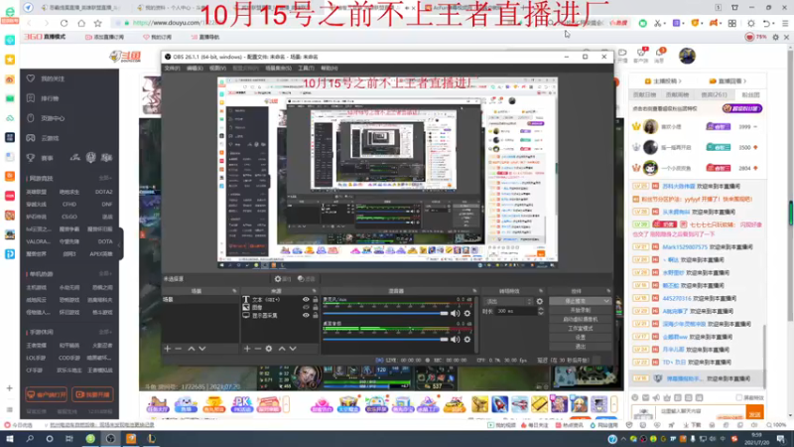Move scene up arrow in OBS Scenes panel
The width and height of the screenshot is (794, 447).
(192, 349)
